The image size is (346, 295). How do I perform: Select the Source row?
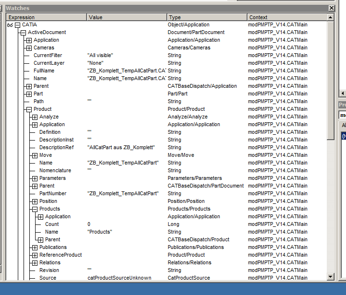[167, 278]
